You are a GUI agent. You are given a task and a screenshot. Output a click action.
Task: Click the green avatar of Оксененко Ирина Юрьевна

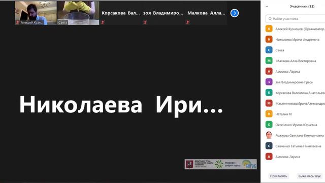(x=269, y=125)
